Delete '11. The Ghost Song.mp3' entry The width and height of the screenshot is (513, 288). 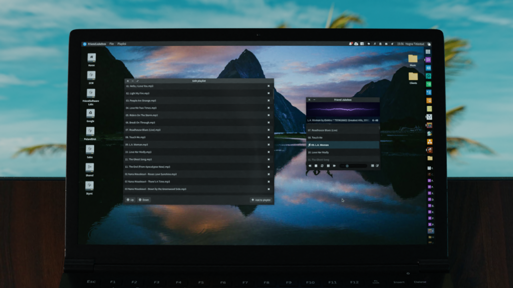tap(269, 159)
